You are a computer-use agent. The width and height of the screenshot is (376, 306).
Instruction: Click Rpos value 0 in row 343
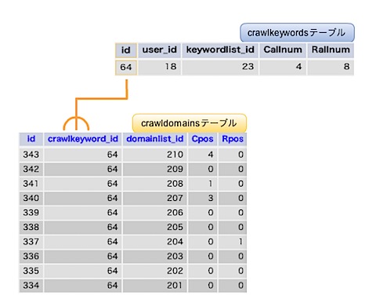(233, 155)
